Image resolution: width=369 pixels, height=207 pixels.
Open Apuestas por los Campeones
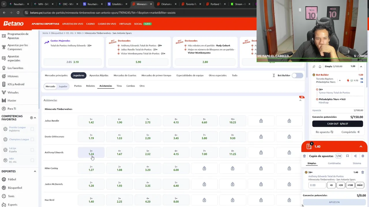click(x=18, y=47)
